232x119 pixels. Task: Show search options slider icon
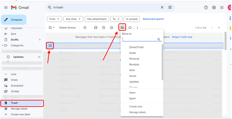click(170, 7)
